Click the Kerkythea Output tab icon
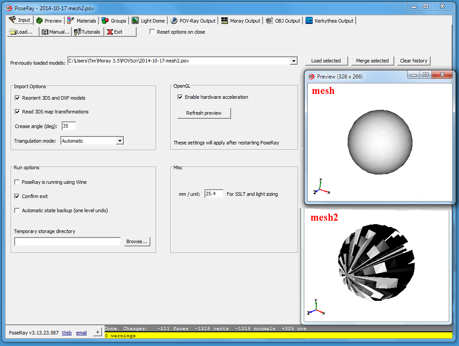 [x=309, y=21]
